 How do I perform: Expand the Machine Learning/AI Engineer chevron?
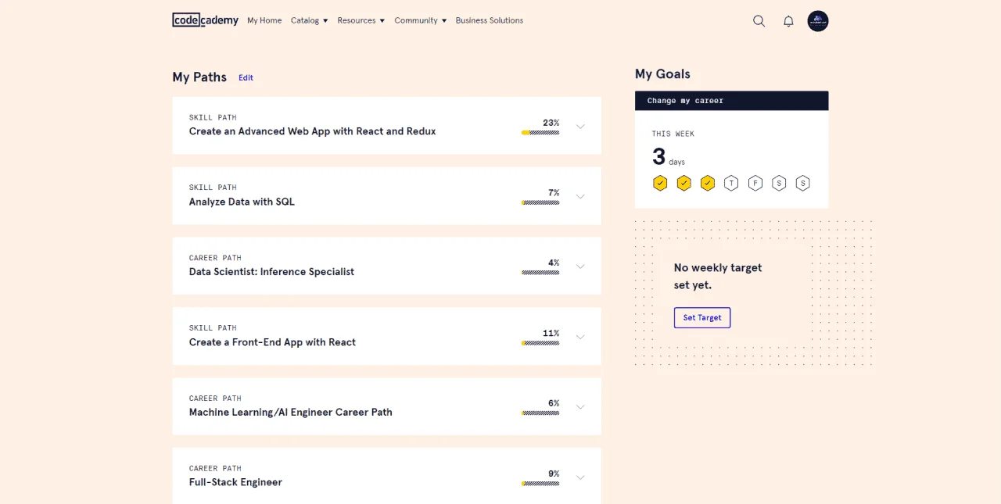tap(580, 407)
